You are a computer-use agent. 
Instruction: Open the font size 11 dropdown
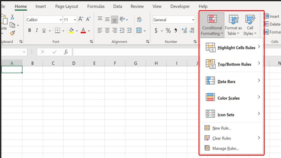coord(75,20)
